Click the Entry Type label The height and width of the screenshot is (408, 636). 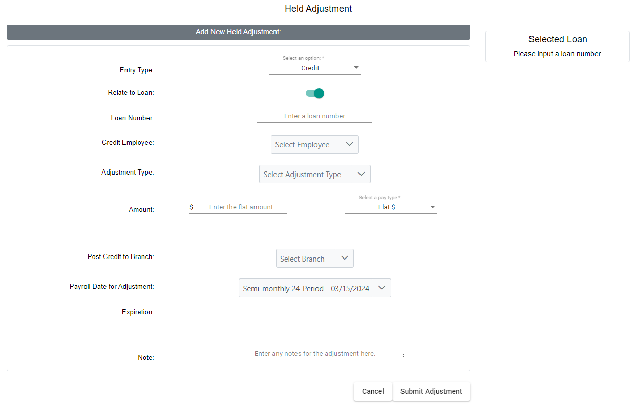[137, 70]
